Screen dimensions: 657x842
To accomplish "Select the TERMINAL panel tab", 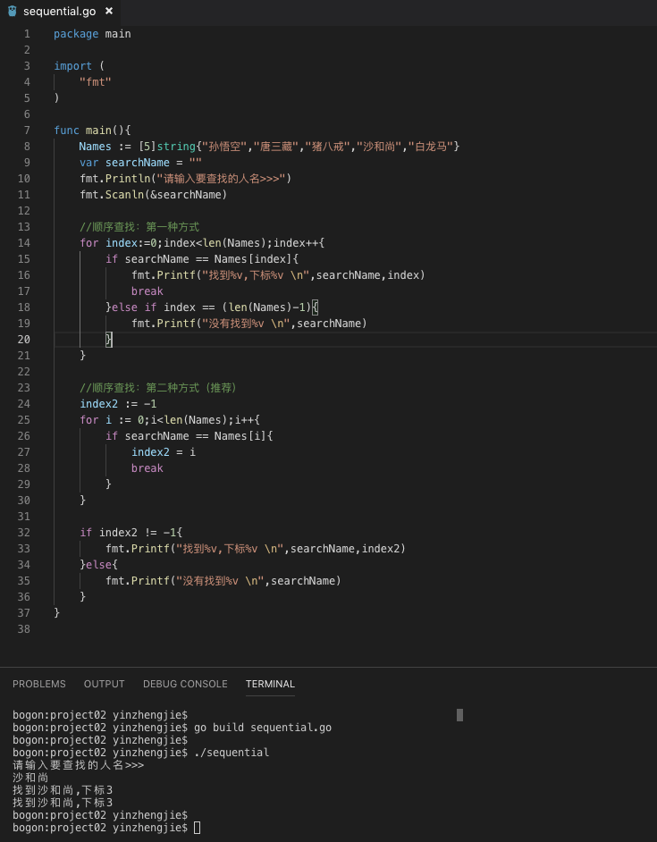I will click(x=270, y=684).
